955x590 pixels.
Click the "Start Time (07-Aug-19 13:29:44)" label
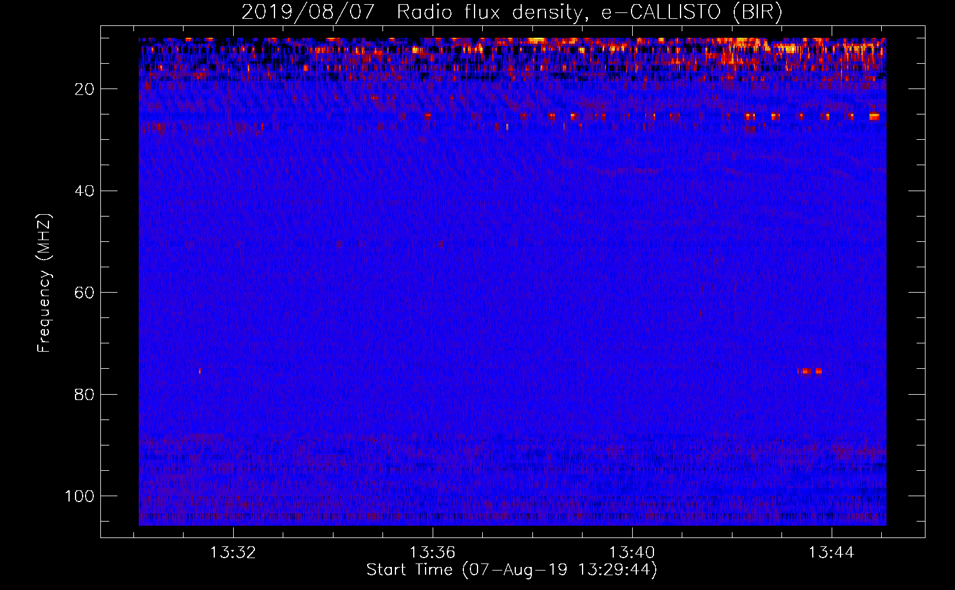point(512,570)
